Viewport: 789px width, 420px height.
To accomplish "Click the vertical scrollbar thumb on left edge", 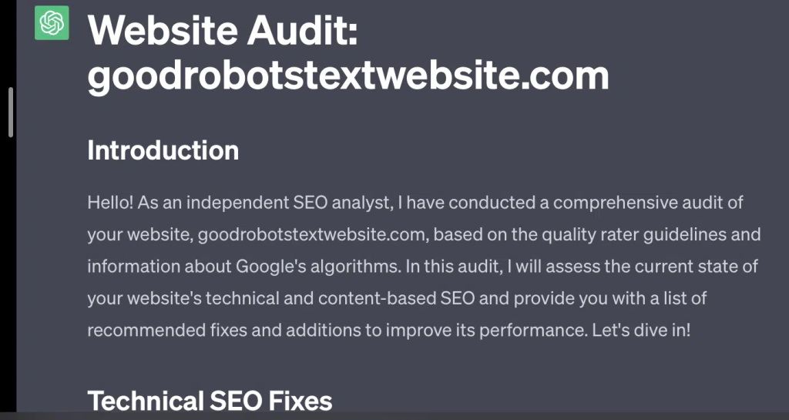I will [x=11, y=112].
